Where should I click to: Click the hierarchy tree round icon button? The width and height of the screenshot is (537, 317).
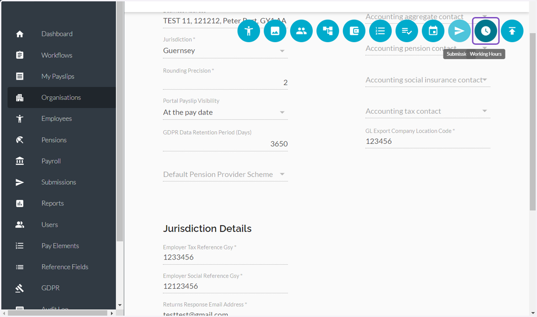(x=328, y=31)
